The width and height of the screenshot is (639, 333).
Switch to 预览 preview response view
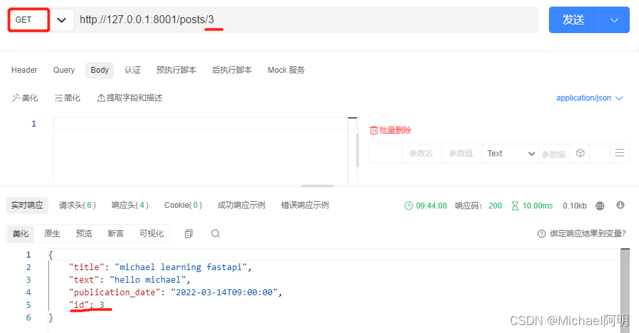(84, 234)
